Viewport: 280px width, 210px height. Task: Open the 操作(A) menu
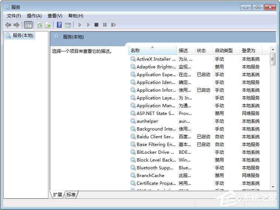pos(34,16)
